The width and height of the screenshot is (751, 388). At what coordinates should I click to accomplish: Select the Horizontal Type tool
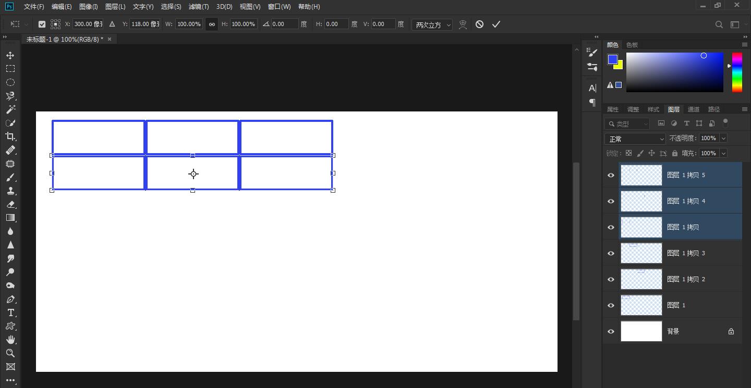coord(10,312)
